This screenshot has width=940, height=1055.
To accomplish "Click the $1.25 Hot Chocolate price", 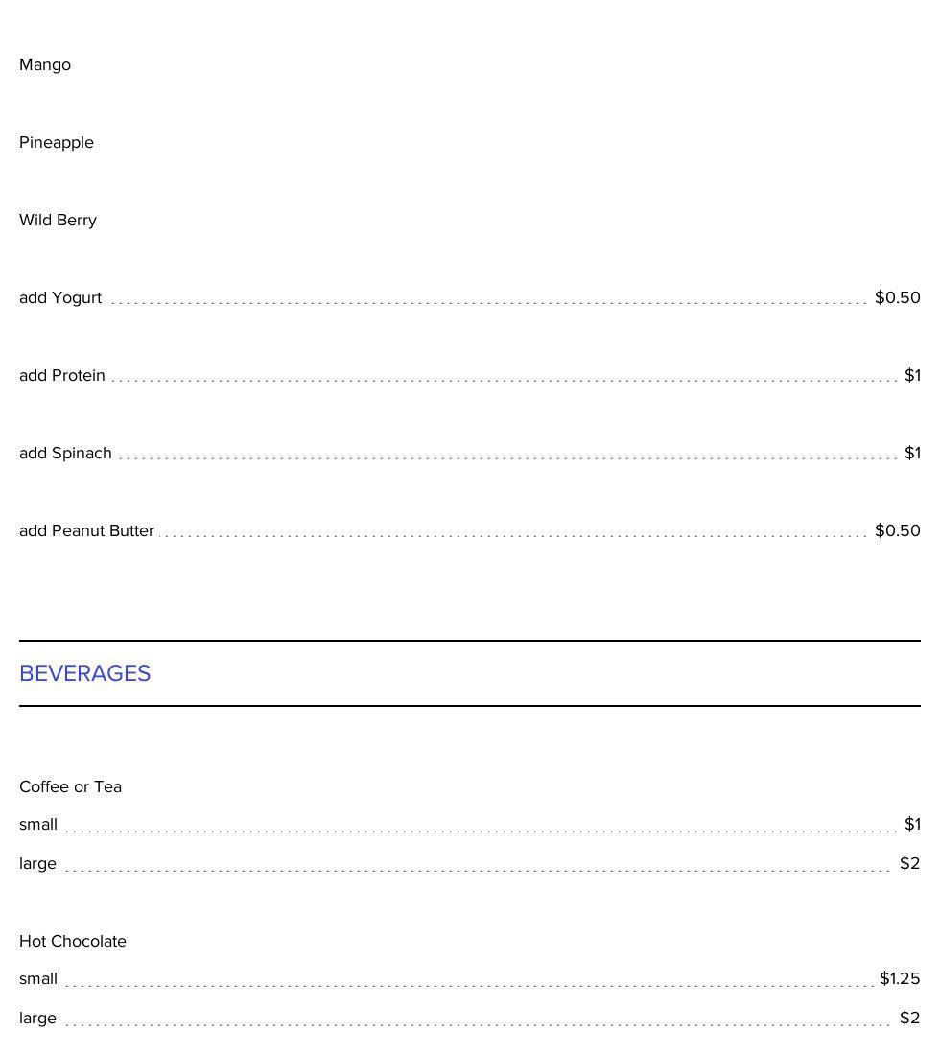I will pyautogui.click(x=900, y=978).
